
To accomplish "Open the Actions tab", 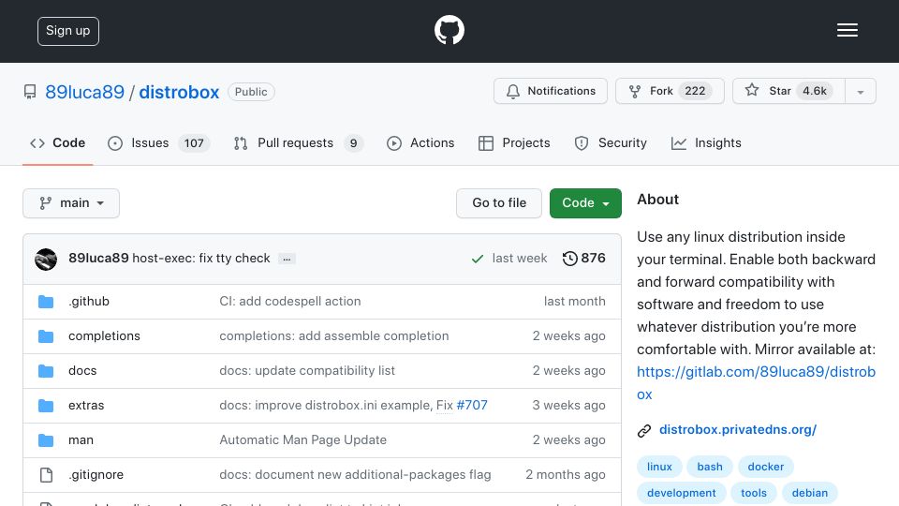I will point(420,142).
